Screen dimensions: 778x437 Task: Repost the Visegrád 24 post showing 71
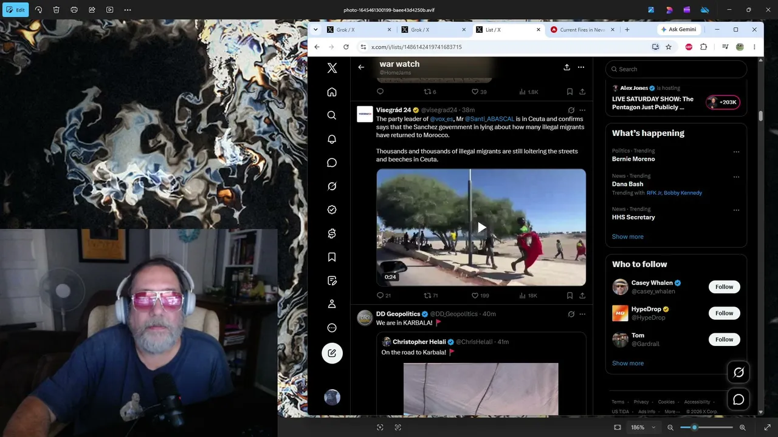point(430,296)
